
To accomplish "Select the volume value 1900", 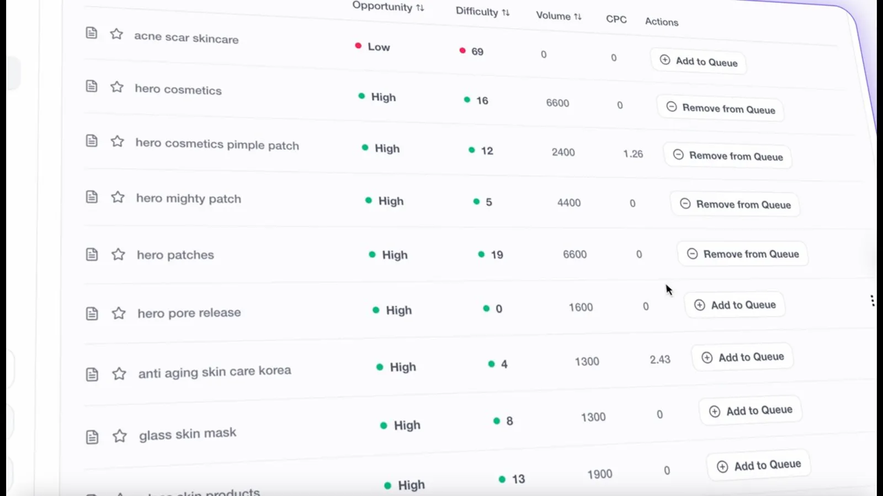I will [600, 474].
